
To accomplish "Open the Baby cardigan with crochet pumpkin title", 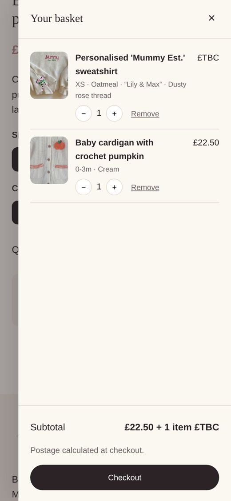I will click(x=114, y=149).
